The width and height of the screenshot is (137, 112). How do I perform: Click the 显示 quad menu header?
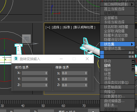click(131, 53)
